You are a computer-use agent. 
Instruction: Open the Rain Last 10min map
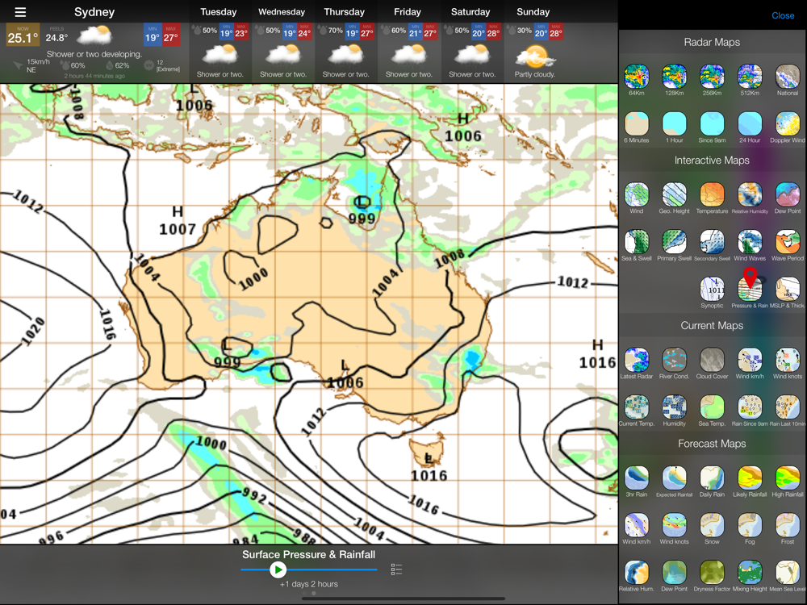pyautogui.click(x=788, y=407)
